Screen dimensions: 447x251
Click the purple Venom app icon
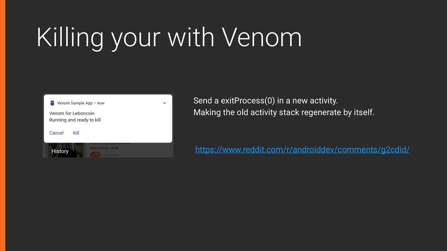[52, 103]
